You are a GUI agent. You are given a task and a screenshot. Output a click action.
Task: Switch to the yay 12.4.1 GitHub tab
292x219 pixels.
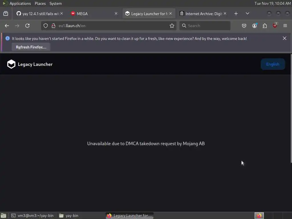[x=40, y=14]
